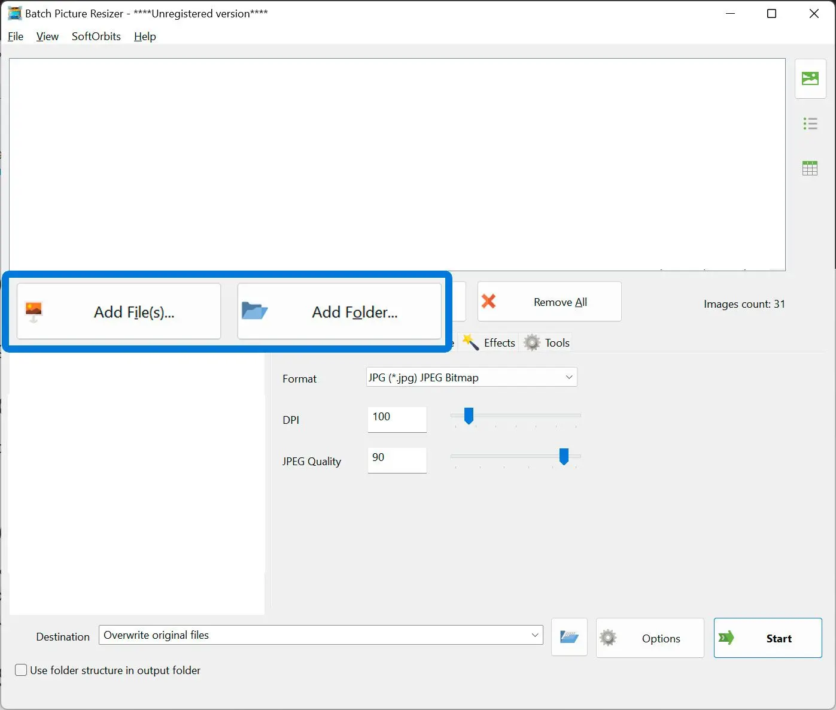Switch to list view icon
Image resolution: width=836 pixels, height=710 pixels.
tap(810, 124)
